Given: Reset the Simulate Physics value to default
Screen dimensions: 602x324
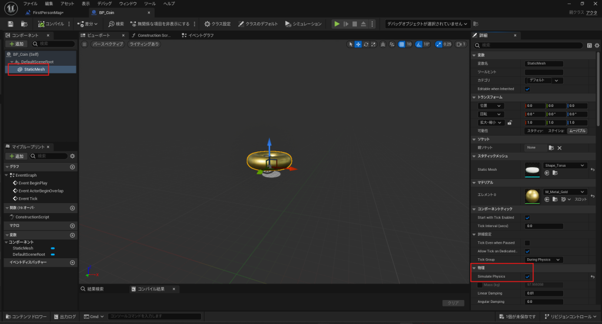Looking at the screenshot, I should pos(594,276).
